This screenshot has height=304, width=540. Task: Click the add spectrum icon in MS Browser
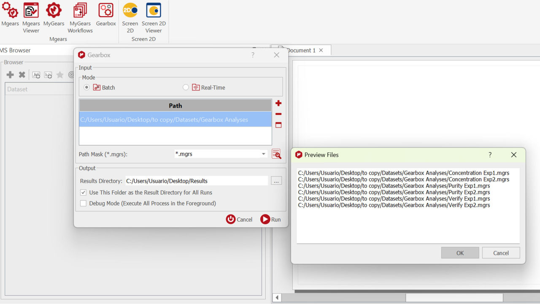pos(48,75)
